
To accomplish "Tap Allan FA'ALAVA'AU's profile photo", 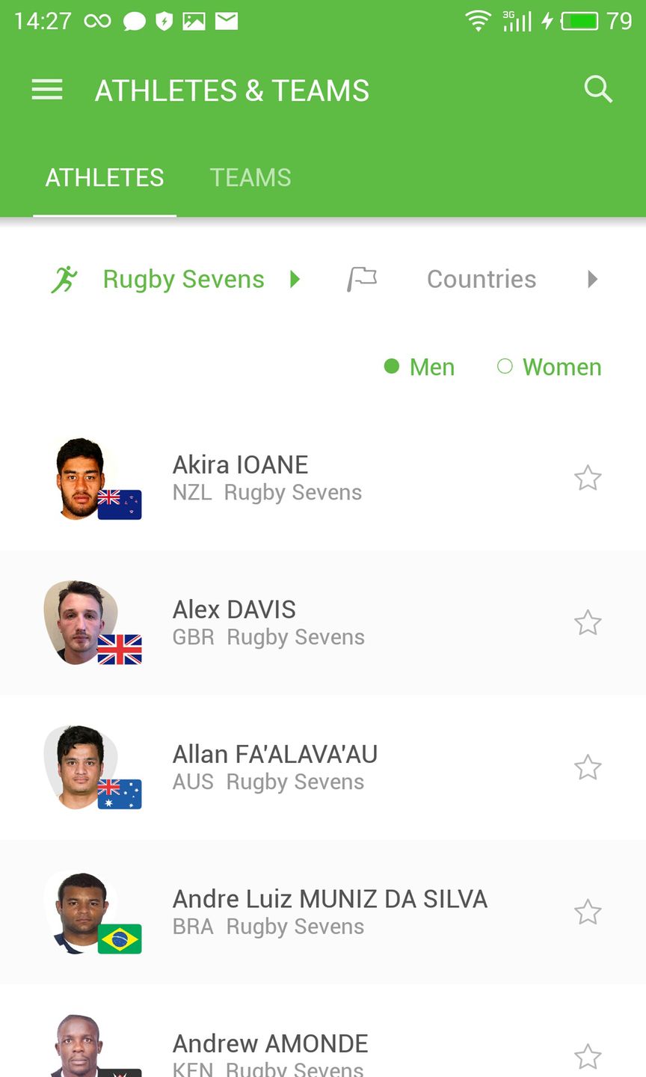I will (x=82, y=767).
